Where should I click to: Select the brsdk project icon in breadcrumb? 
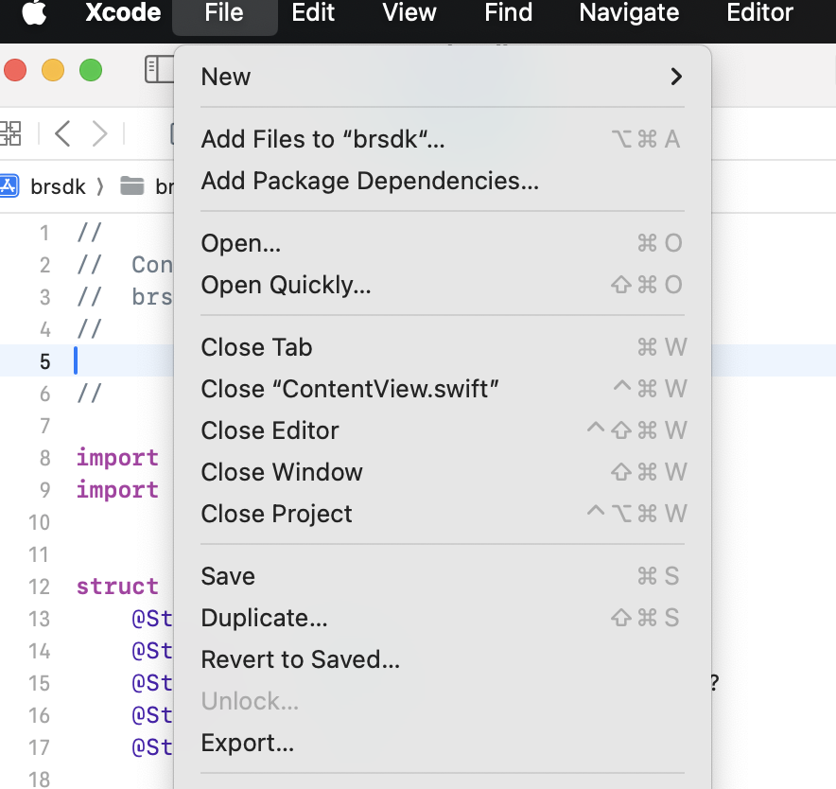[x=9, y=186]
